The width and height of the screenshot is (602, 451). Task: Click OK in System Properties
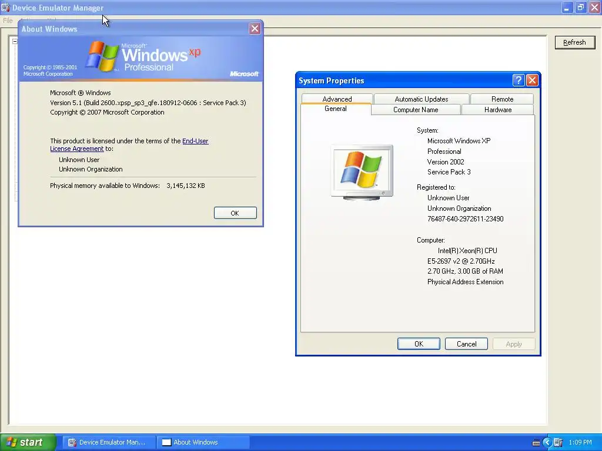(x=419, y=344)
